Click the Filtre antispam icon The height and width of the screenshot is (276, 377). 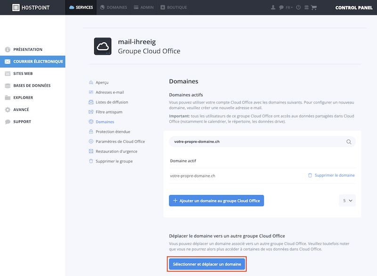pos(91,112)
